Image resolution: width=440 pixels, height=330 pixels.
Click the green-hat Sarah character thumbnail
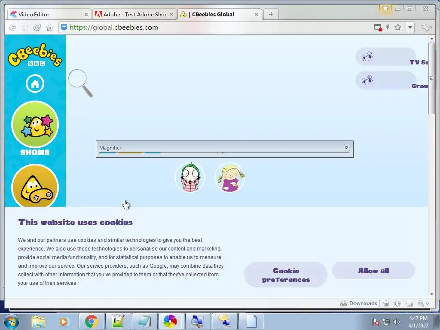tap(190, 177)
